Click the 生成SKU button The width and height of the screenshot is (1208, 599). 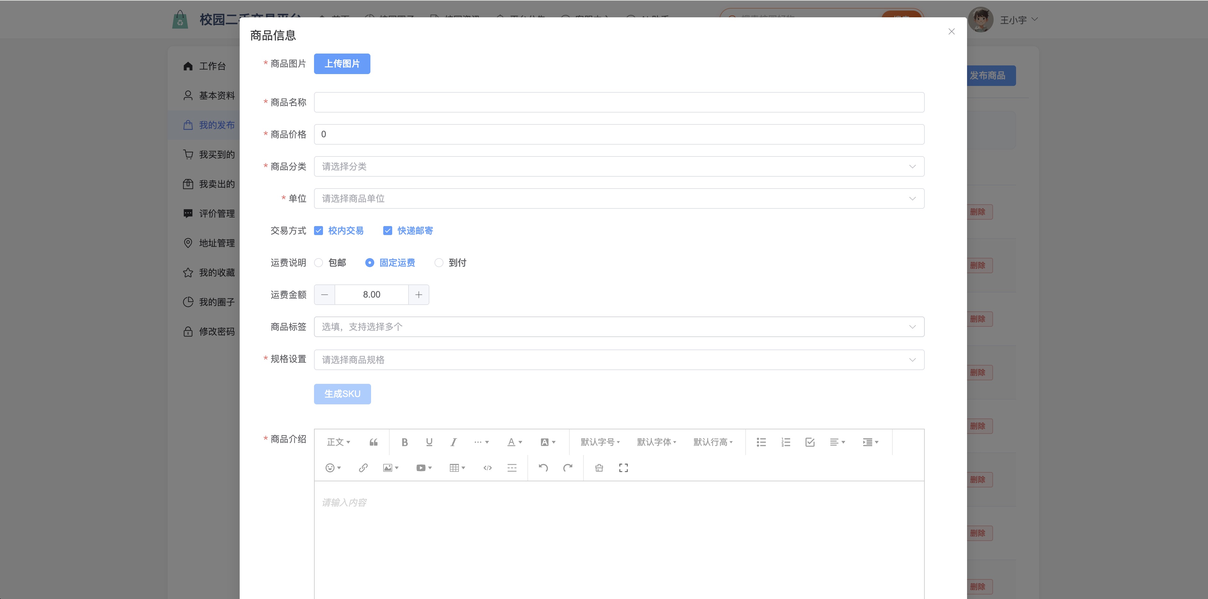pyautogui.click(x=342, y=394)
